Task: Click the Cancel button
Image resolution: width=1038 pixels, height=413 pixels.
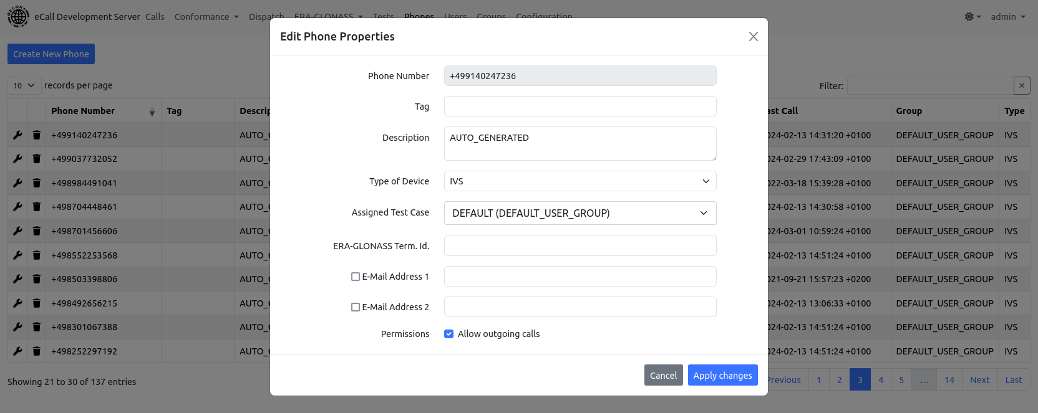Action: 663,375
